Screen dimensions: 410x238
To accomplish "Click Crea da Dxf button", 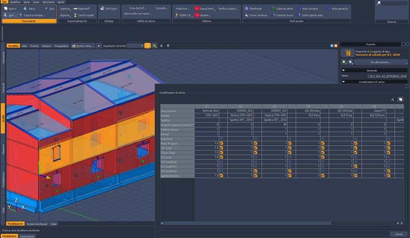I will [138, 8].
